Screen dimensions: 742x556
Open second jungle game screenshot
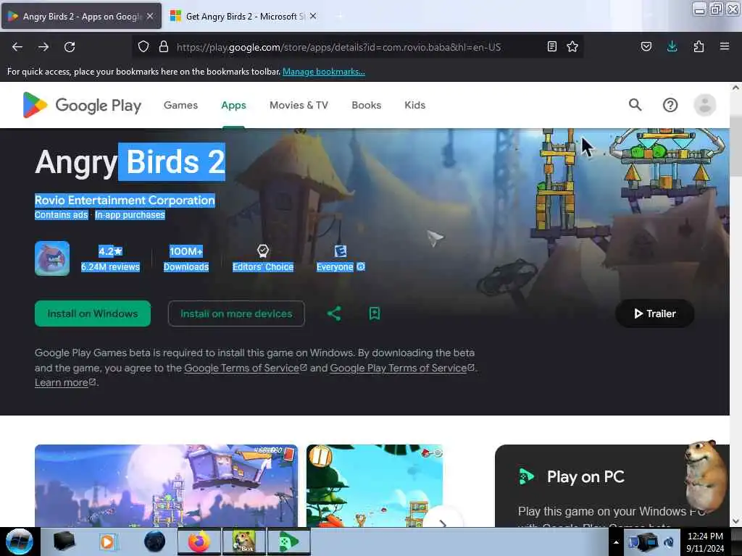pos(375,486)
